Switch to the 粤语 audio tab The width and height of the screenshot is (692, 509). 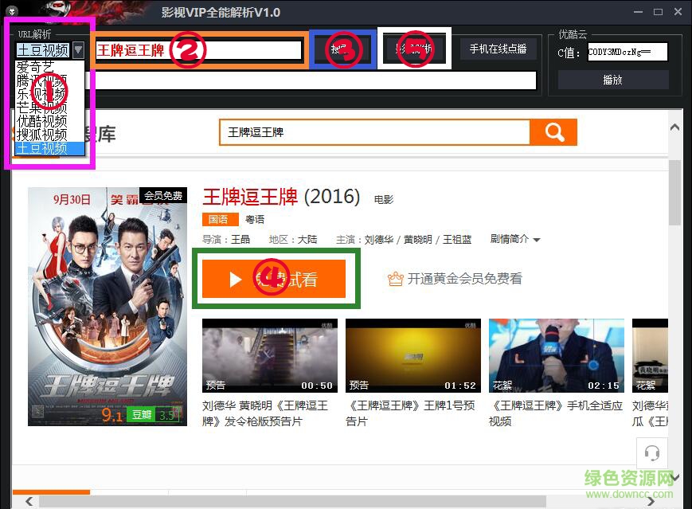(x=255, y=218)
